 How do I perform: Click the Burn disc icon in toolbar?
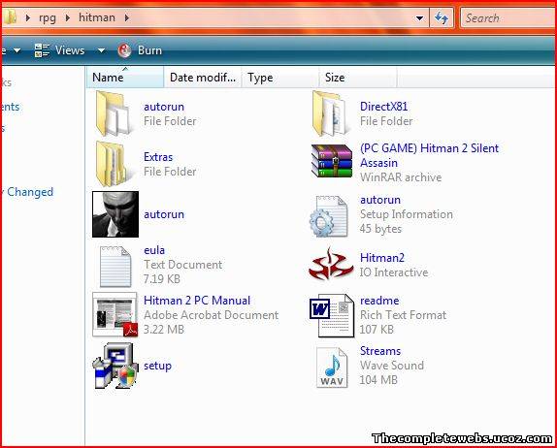click(x=124, y=50)
